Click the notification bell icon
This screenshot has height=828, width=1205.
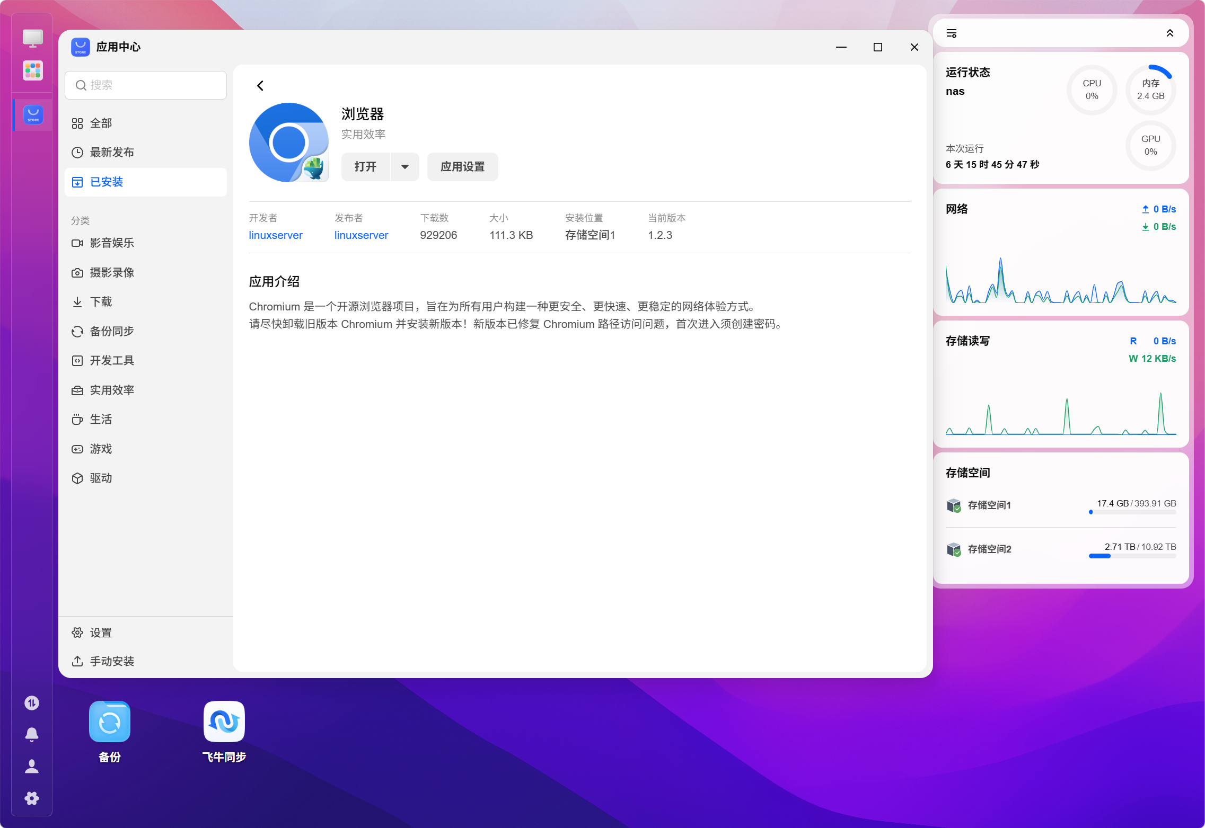point(32,734)
